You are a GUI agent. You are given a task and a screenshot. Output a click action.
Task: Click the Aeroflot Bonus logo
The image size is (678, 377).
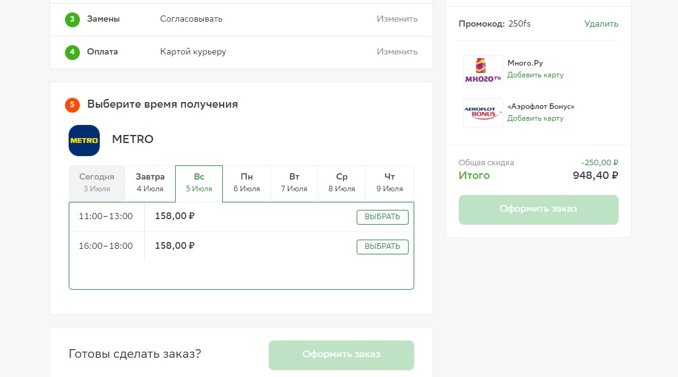[483, 113]
